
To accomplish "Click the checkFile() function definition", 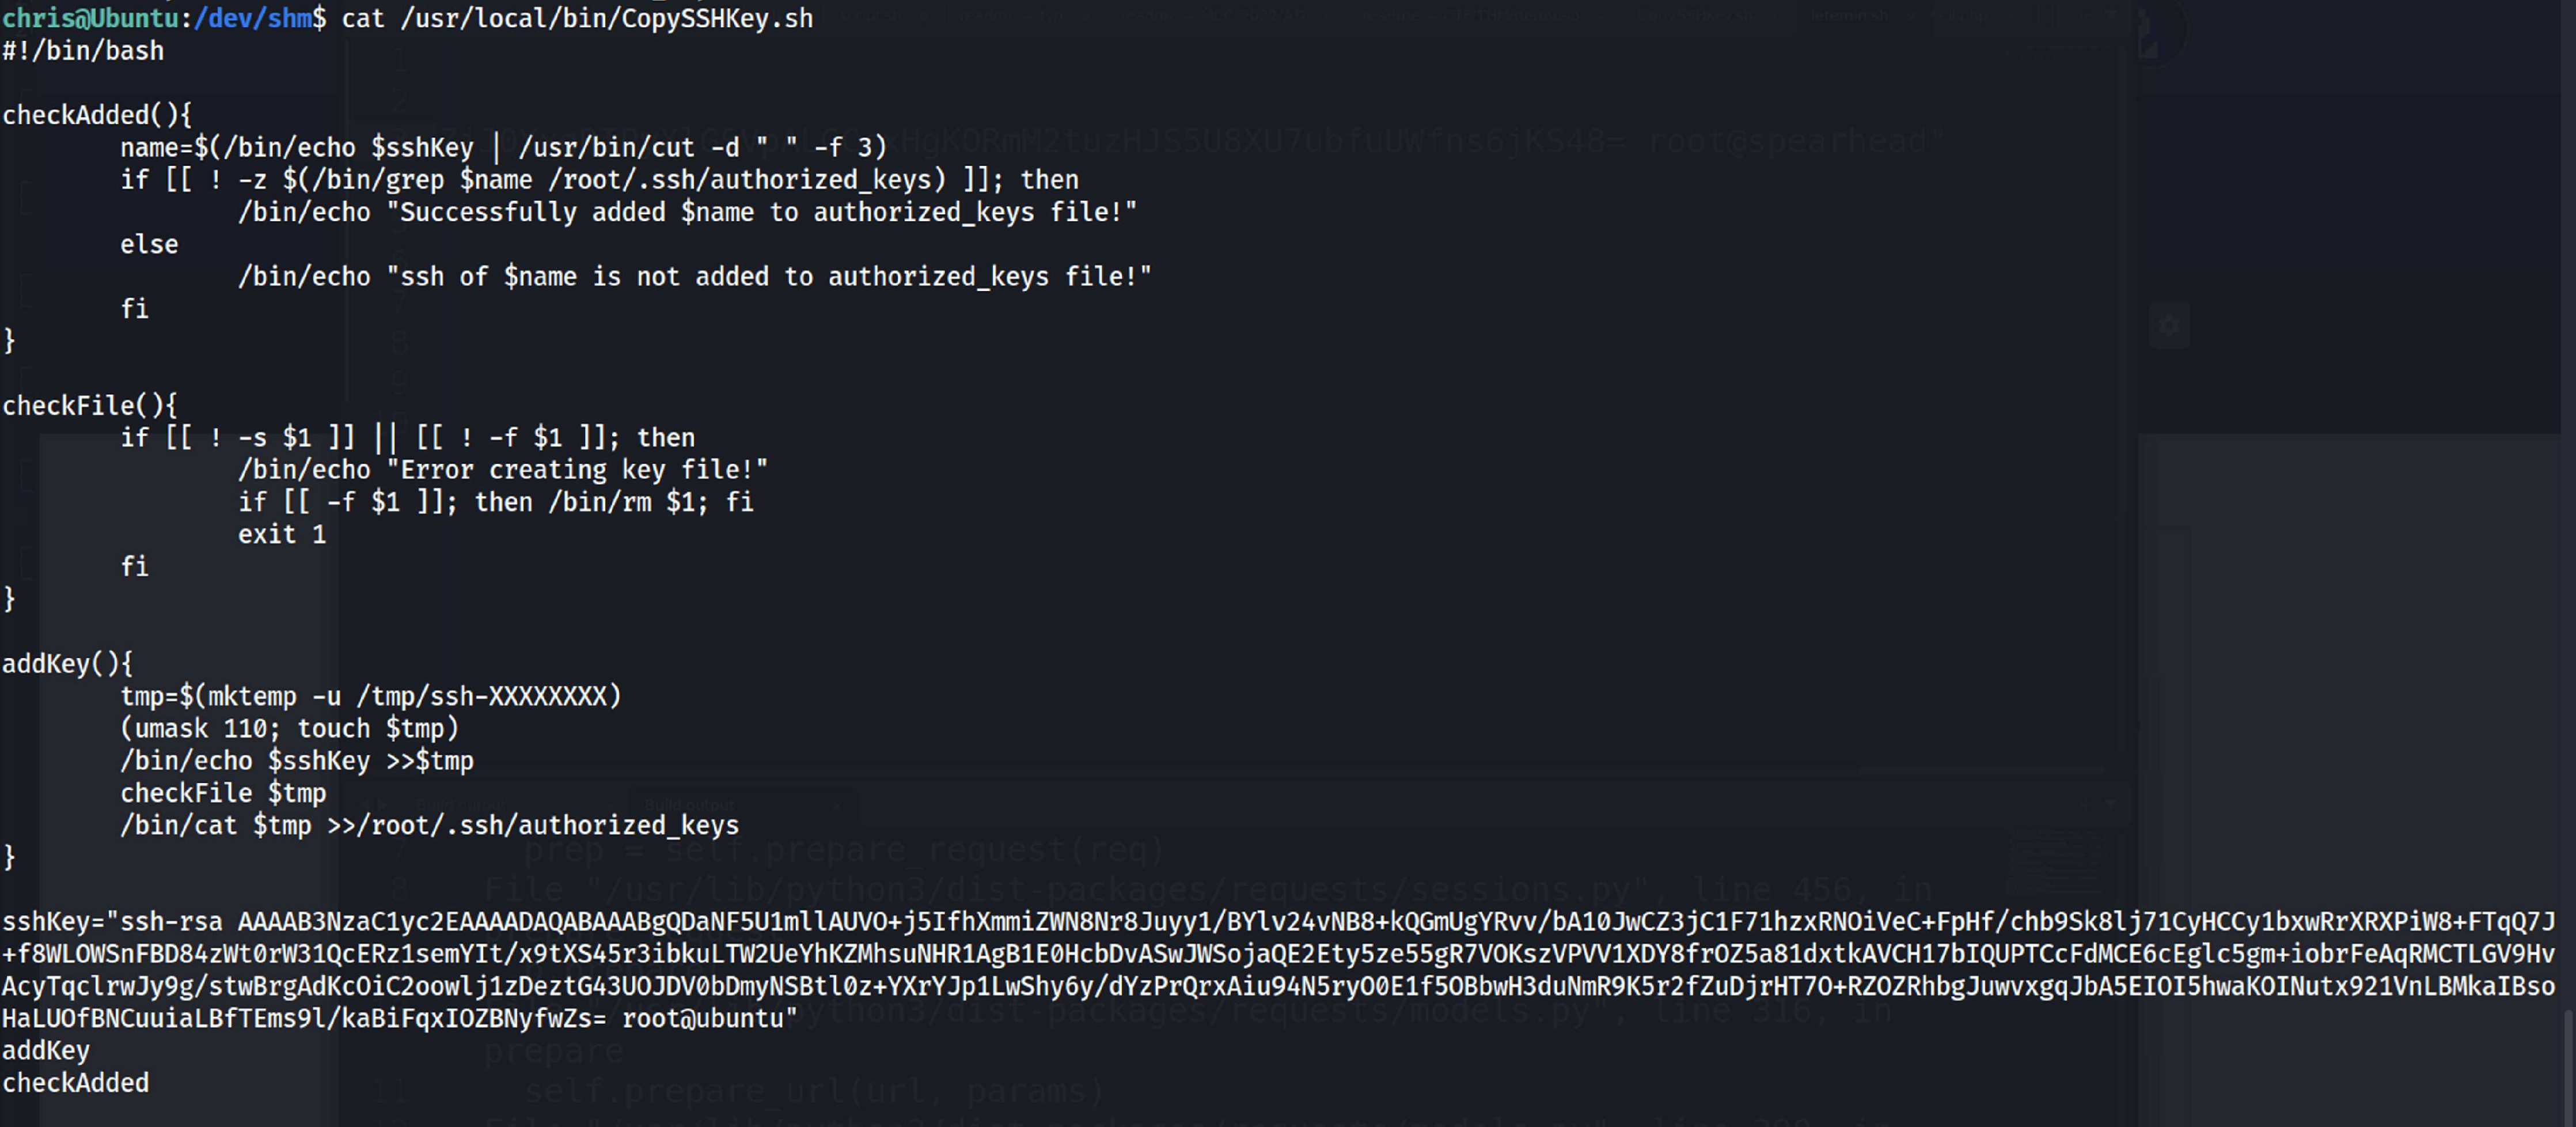I will point(89,406).
